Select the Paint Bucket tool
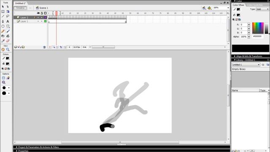 point(8,36)
